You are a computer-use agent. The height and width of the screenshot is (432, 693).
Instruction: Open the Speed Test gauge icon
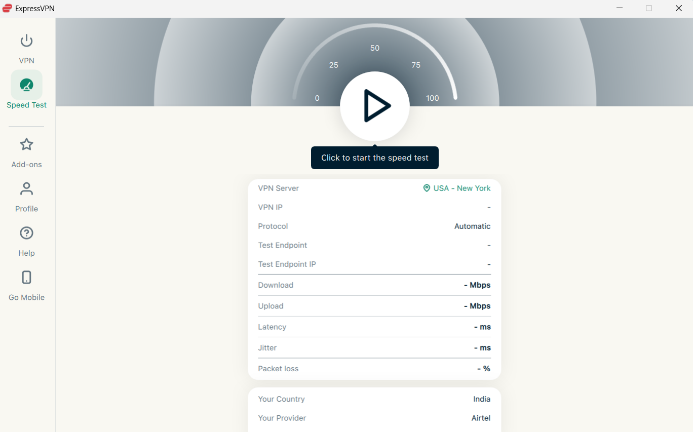(26, 85)
